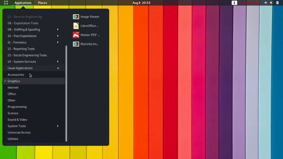Screen dimensions: 283x159
Task: Expand the 10 - Post Exploitation arrow
Action: click(x=58, y=36)
